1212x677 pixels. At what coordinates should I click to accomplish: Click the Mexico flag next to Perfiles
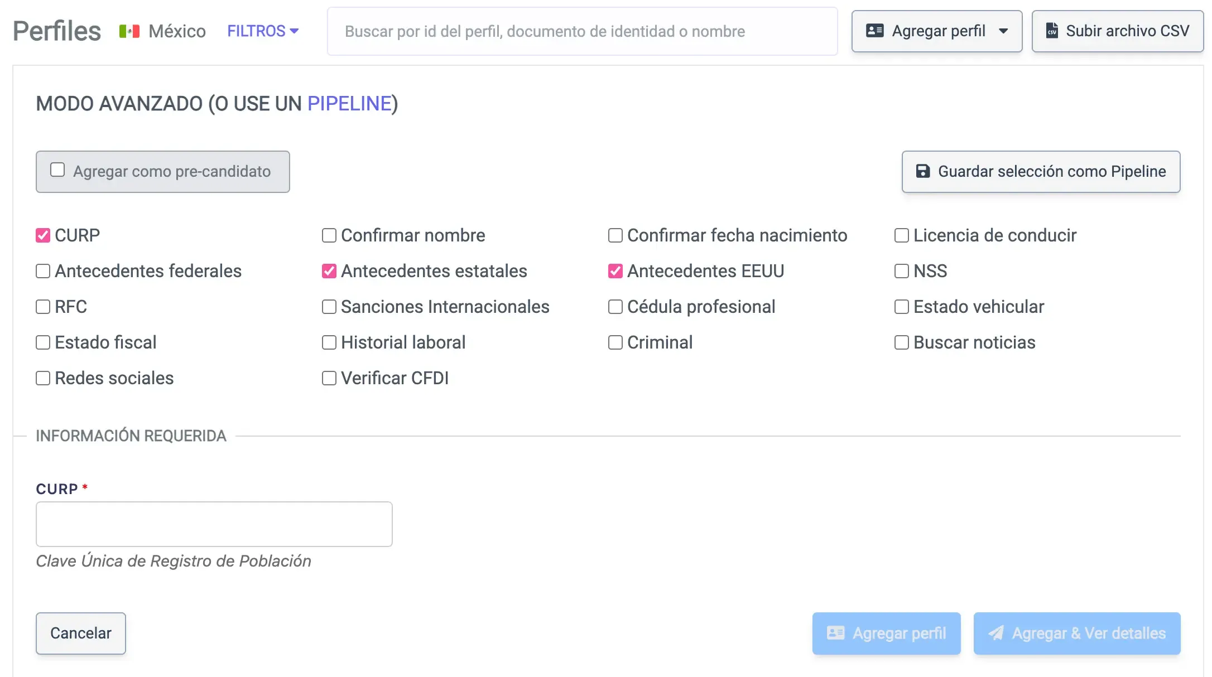pos(129,31)
